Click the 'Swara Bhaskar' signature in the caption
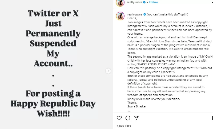This screenshot has width=213, height=129. 137,106
